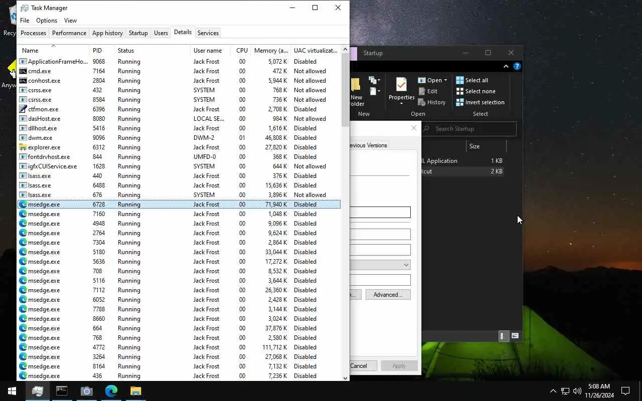Screen dimensions: 642x401
Task: Open Explorer help via question mark icon
Action: coord(517,66)
